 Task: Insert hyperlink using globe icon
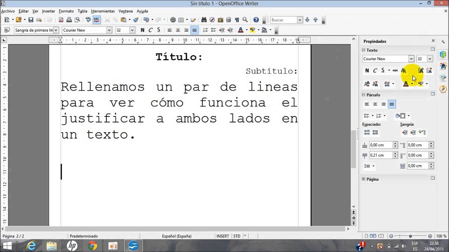[x=173, y=20]
